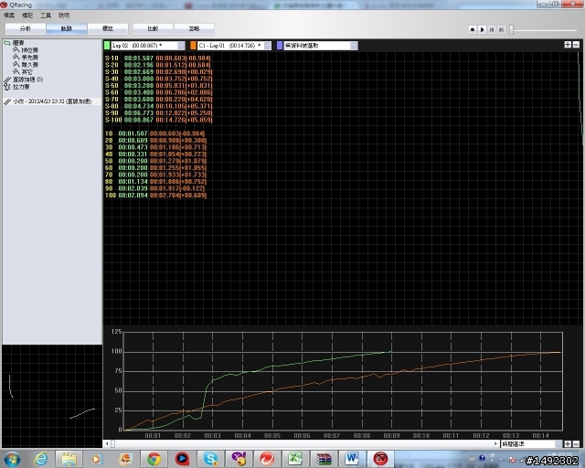
Task: Switch to the 分析 tab
Action: pos(26,28)
